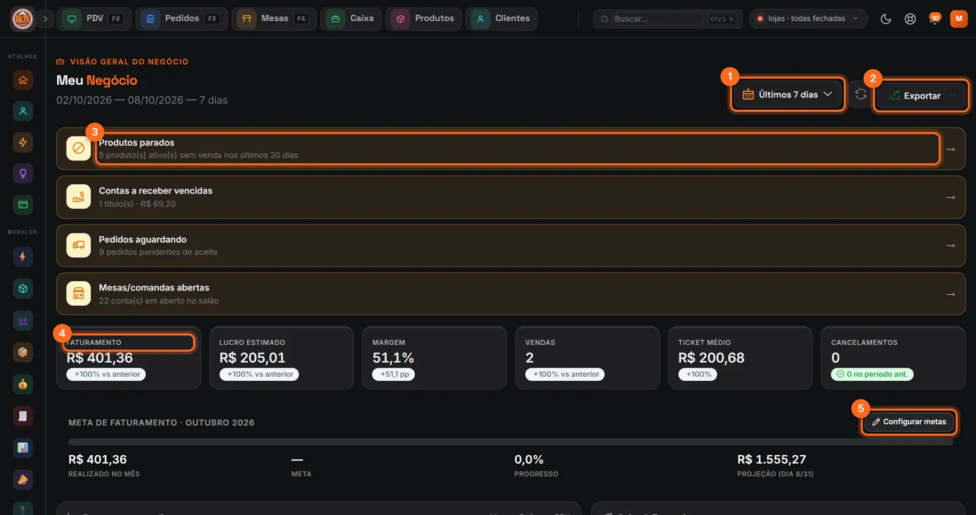976x515 pixels.
Task: Open the Produtos parados alert
Action: [x=511, y=149]
